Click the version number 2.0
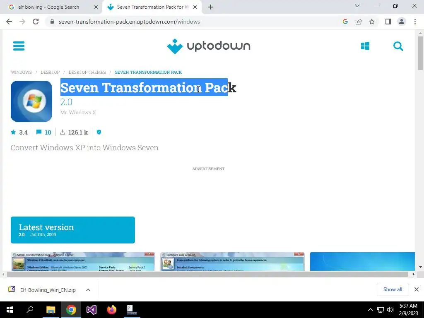Viewport: 424px width, 318px height. click(66, 102)
